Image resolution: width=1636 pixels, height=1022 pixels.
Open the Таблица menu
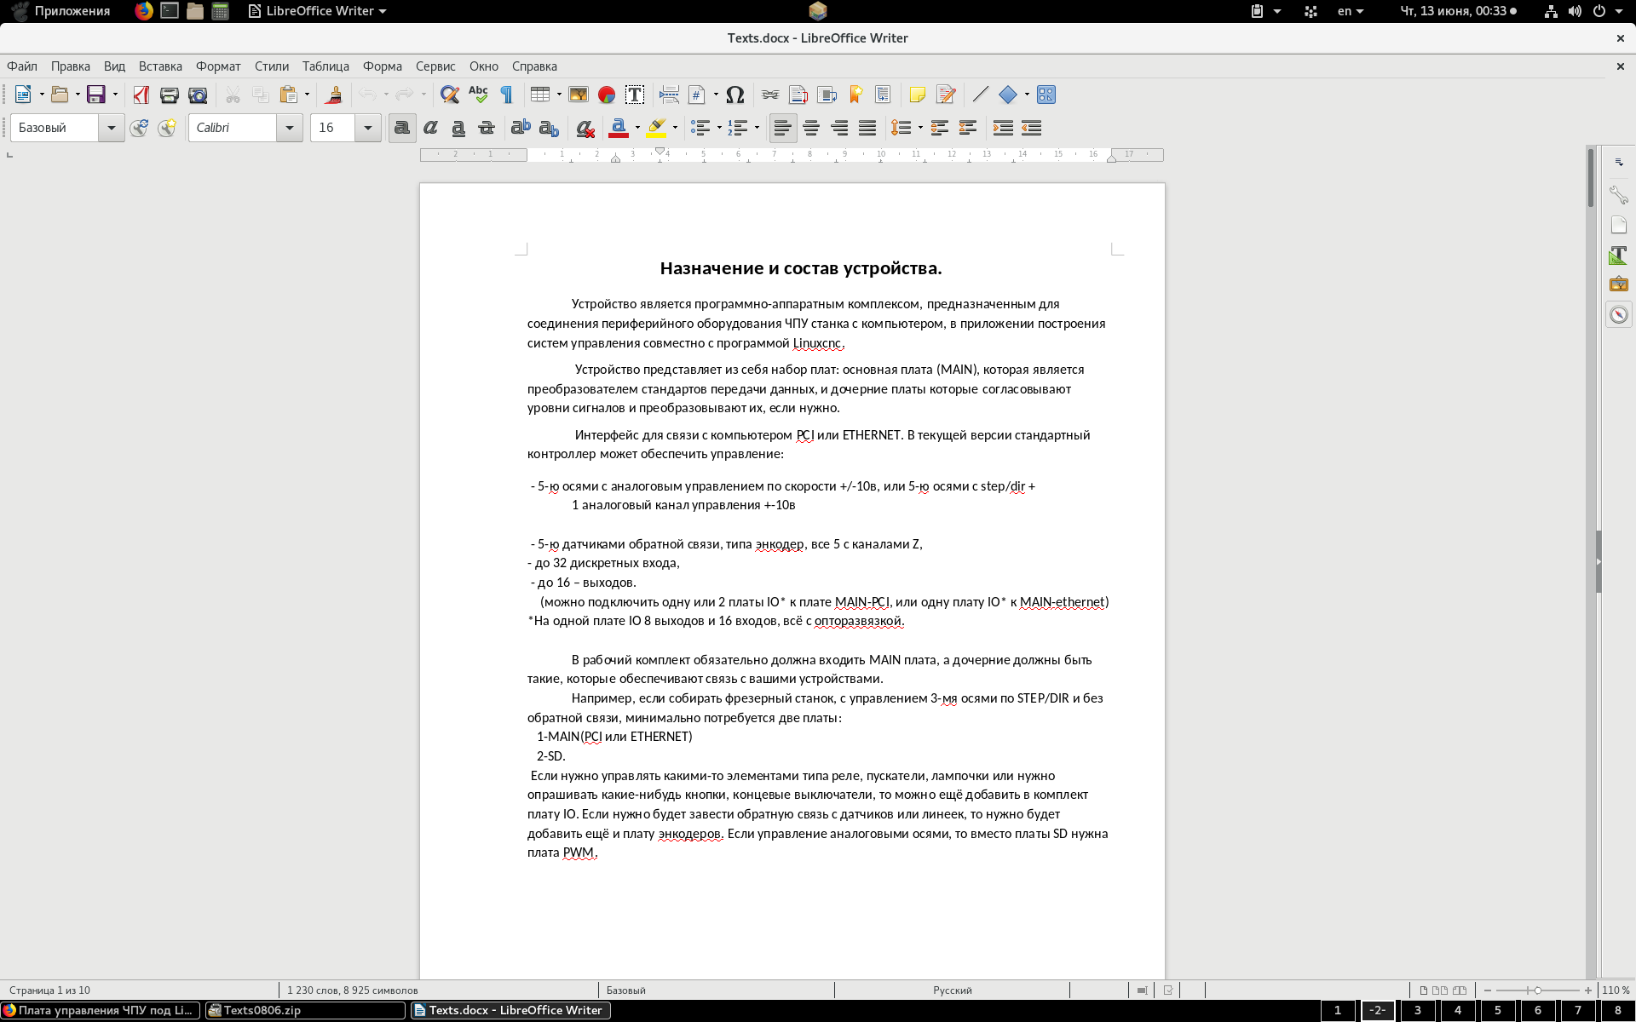[x=325, y=66]
